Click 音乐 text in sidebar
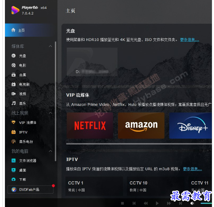 [23, 103]
